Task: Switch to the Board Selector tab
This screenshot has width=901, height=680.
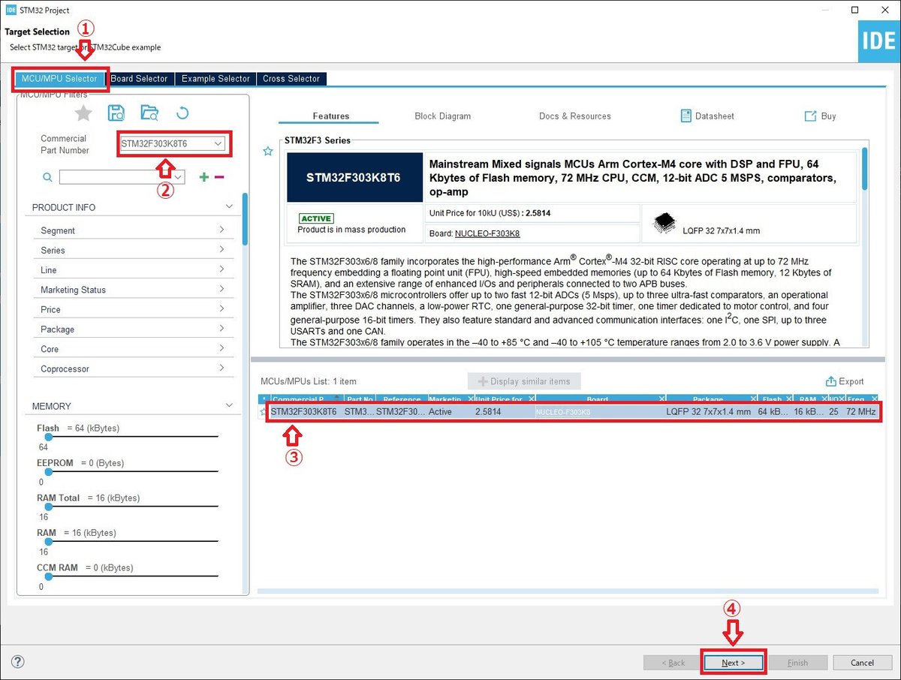Action: tap(140, 79)
